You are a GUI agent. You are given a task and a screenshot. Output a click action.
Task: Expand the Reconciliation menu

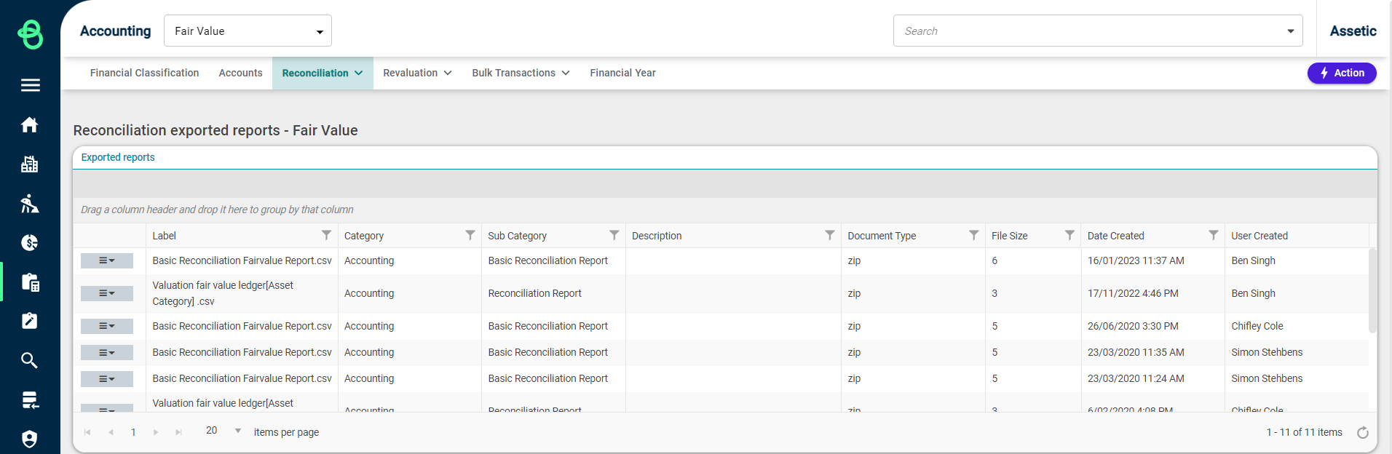pos(323,73)
